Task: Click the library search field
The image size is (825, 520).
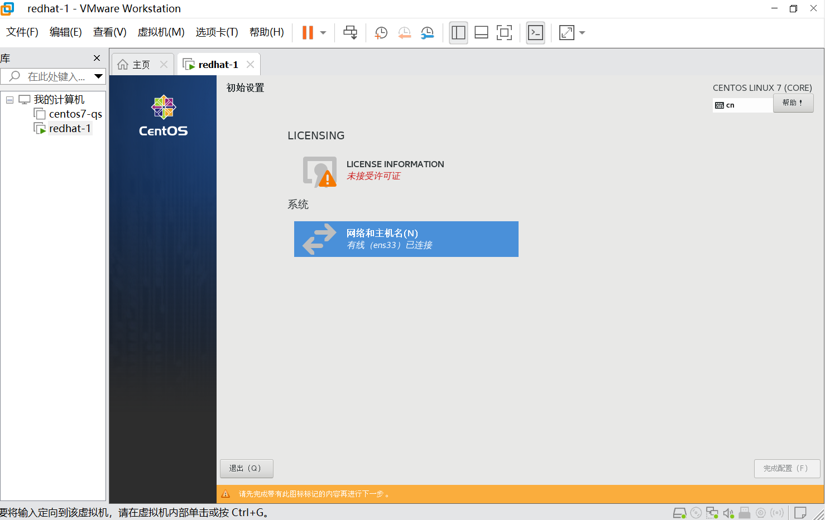Action: pos(47,76)
